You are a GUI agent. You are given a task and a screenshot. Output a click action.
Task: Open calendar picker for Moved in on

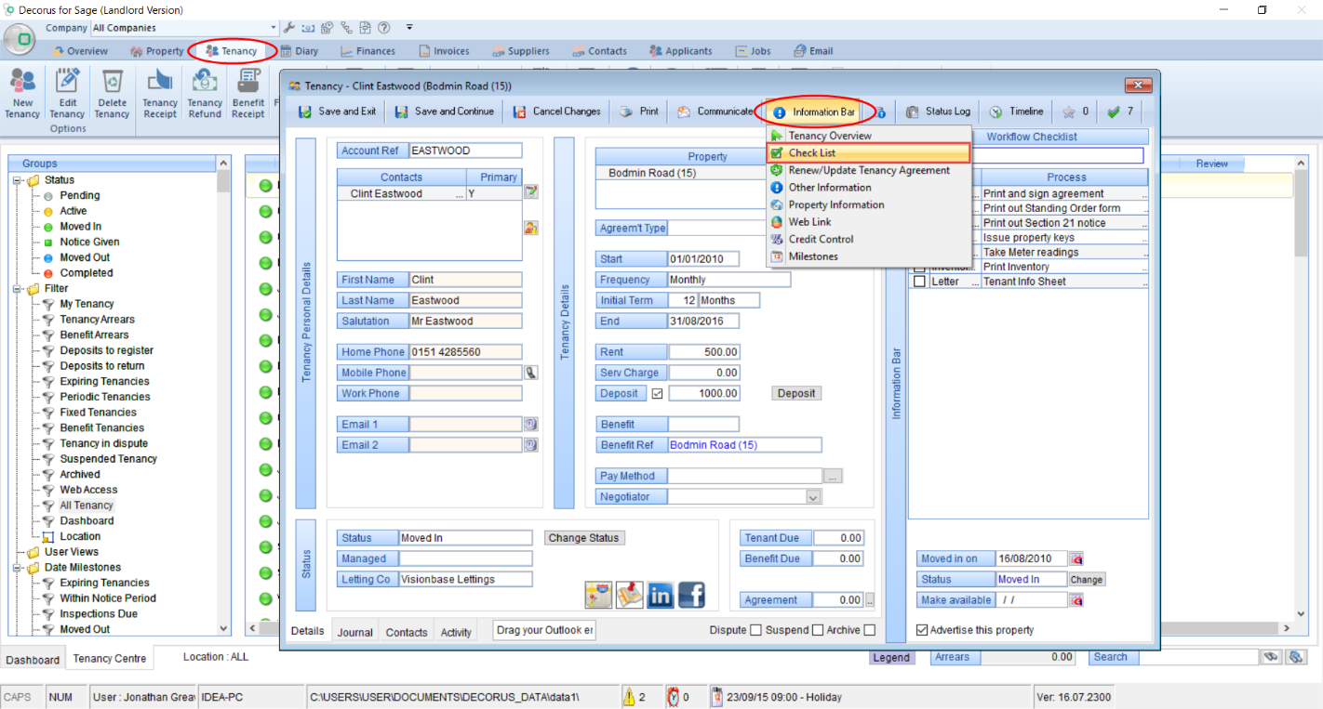(1076, 559)
